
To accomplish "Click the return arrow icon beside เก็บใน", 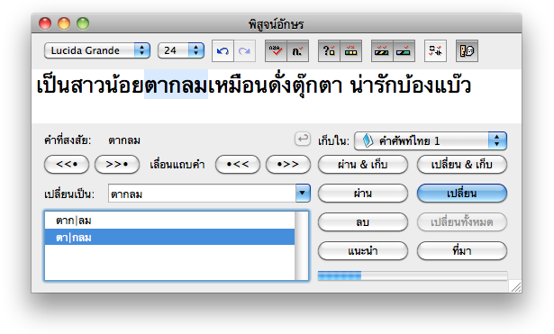I will pyautogui.click(x=303, y=139).
